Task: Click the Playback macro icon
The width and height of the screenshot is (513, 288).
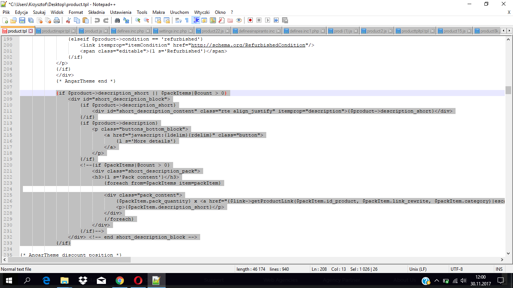Action: (x=268, y=20)
